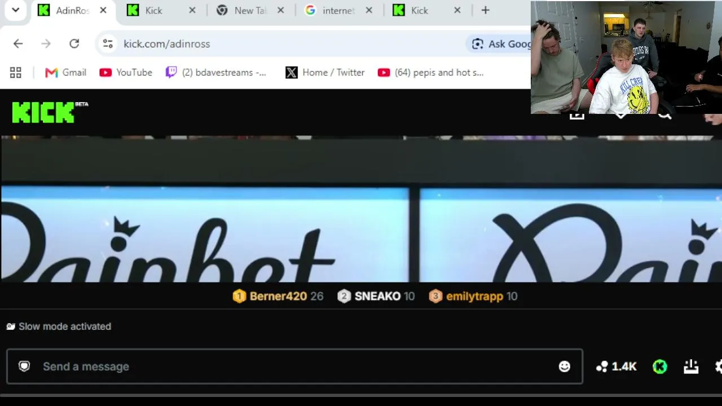Open the pepis and hot s... YouTube bookmark

click(430, 72)
